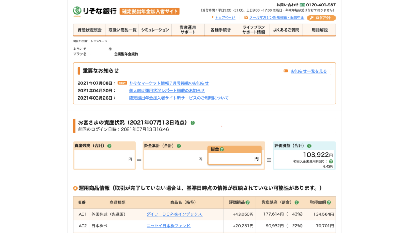Open the トップページ link in header
The width and height of the screenshot is (410, 233).
225,18
